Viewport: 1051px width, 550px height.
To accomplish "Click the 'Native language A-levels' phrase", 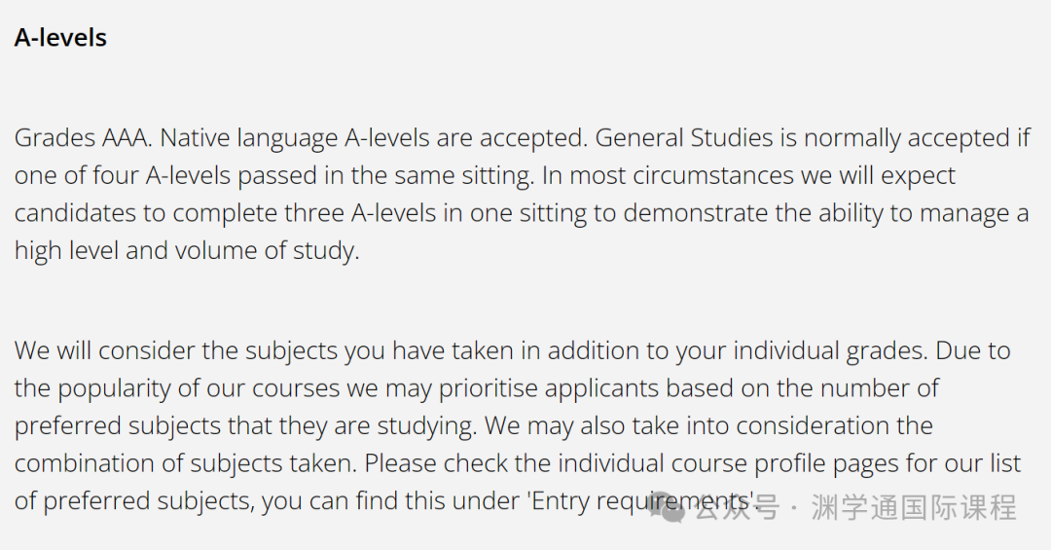I will 295,138.
